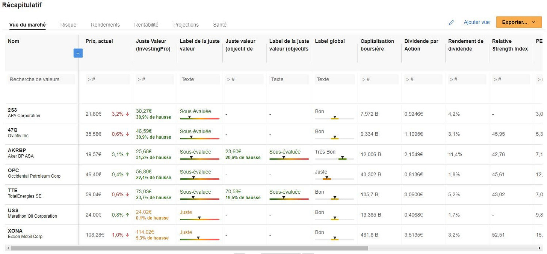Open the TTE TotalEnergies SE stock
547x254 pixels.
(x=24, y=193)
